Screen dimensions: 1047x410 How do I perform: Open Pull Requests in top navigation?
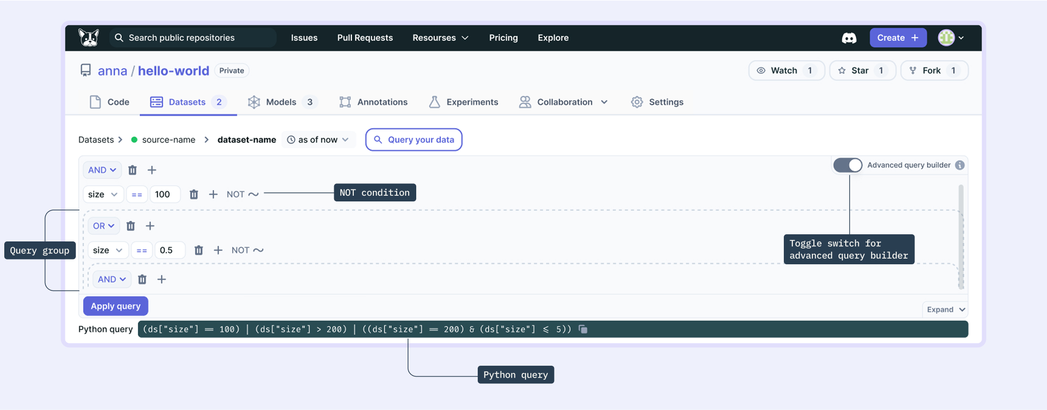[365, 38]
